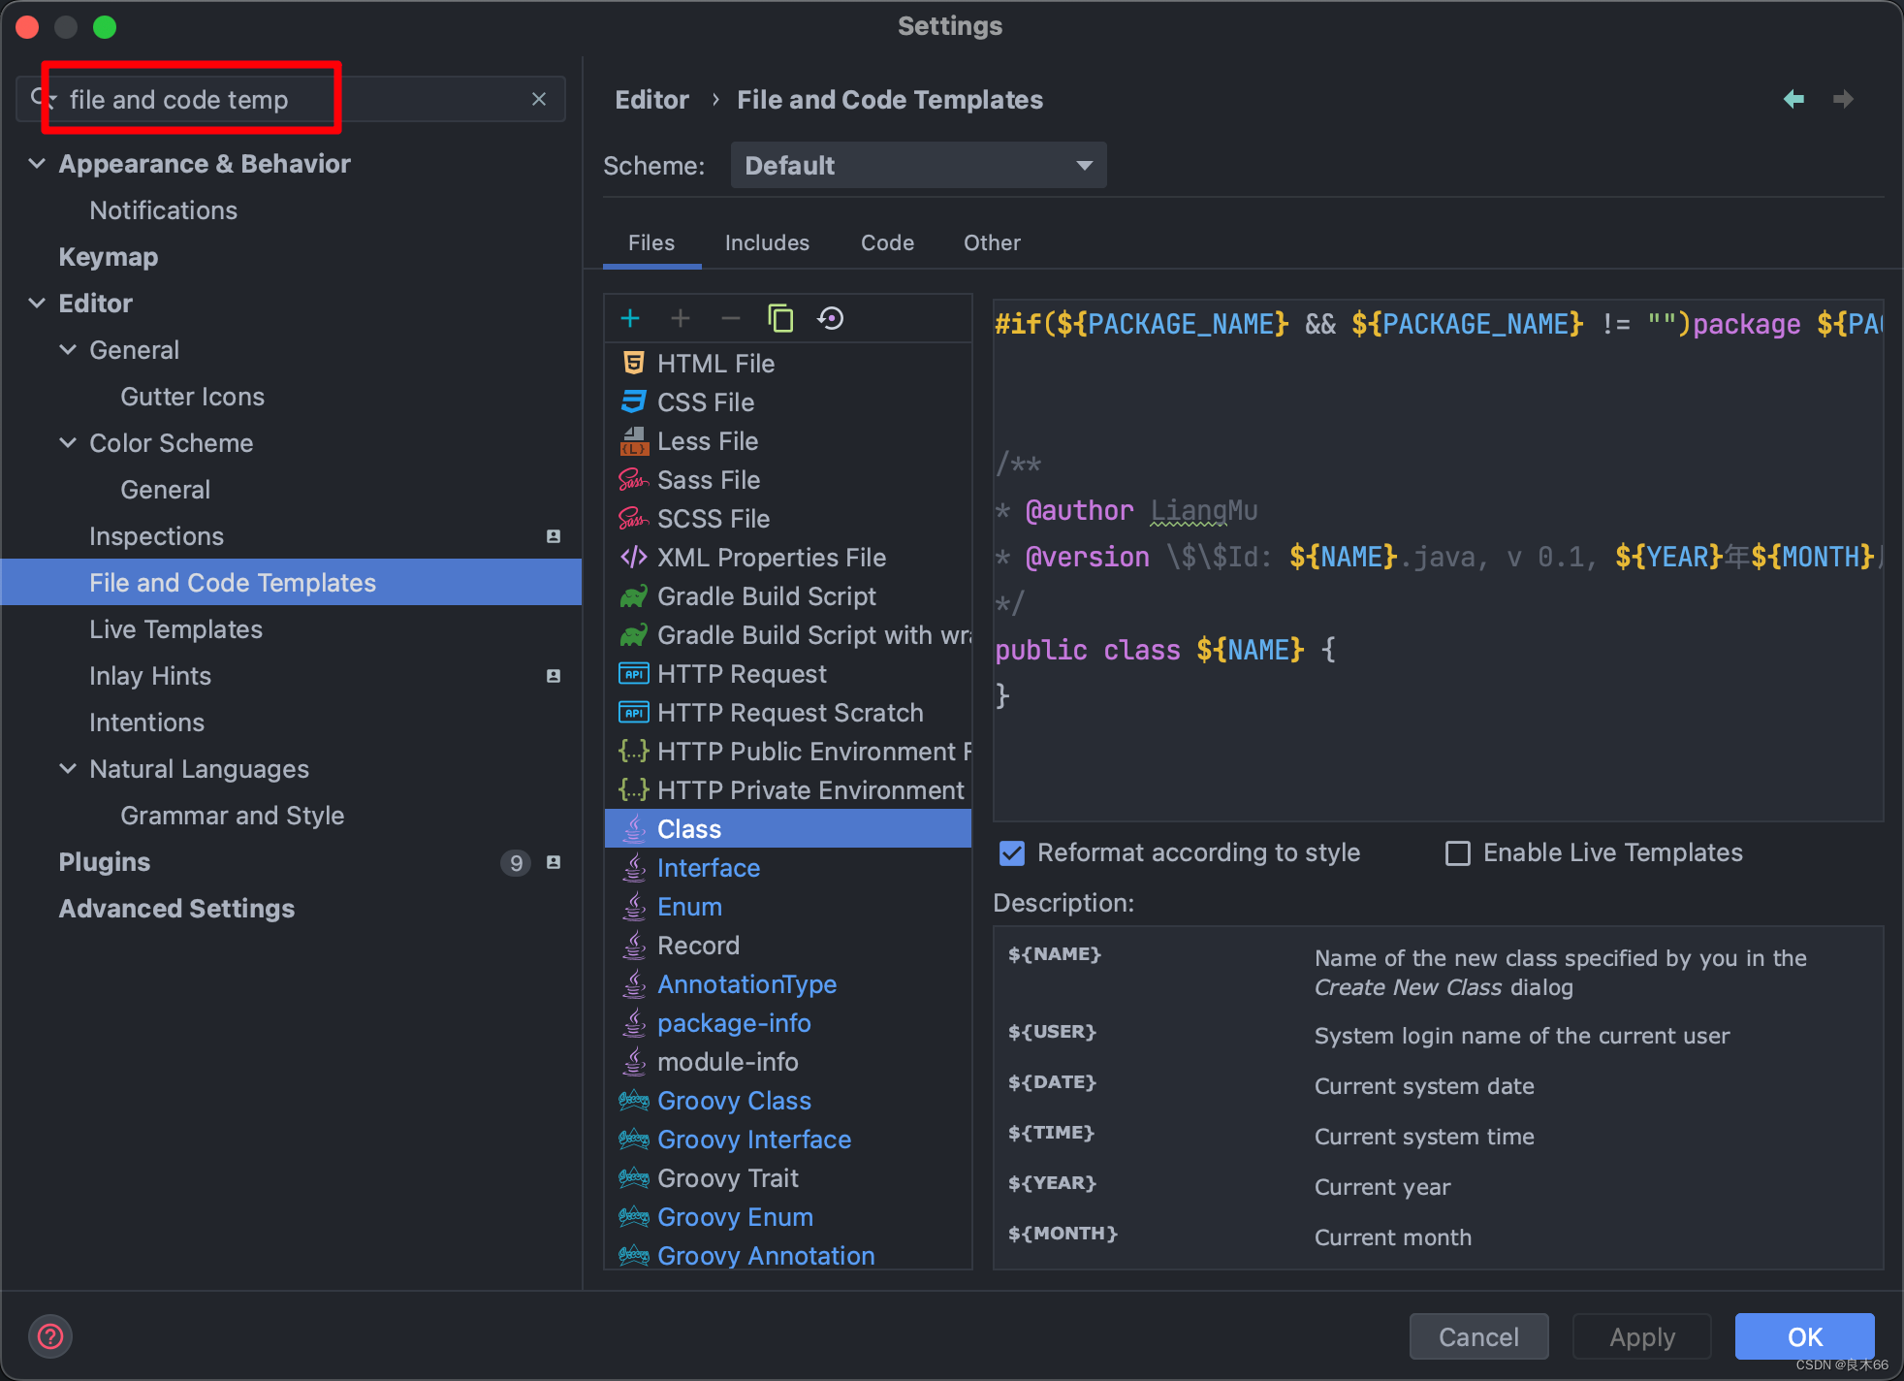1904x1381 pixels.
Task: Select the HTTP Public Environment File template
Action: point(787,752)
